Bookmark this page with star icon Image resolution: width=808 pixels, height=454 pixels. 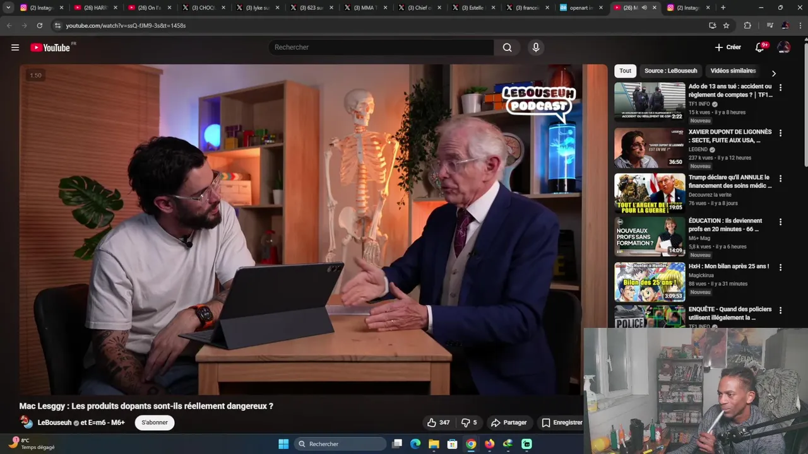[727, 25]
